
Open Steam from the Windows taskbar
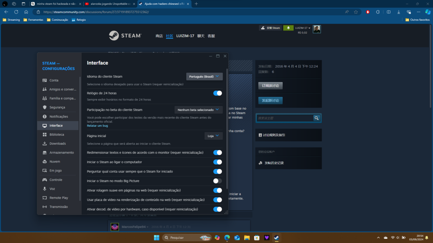tap(276, 237)
